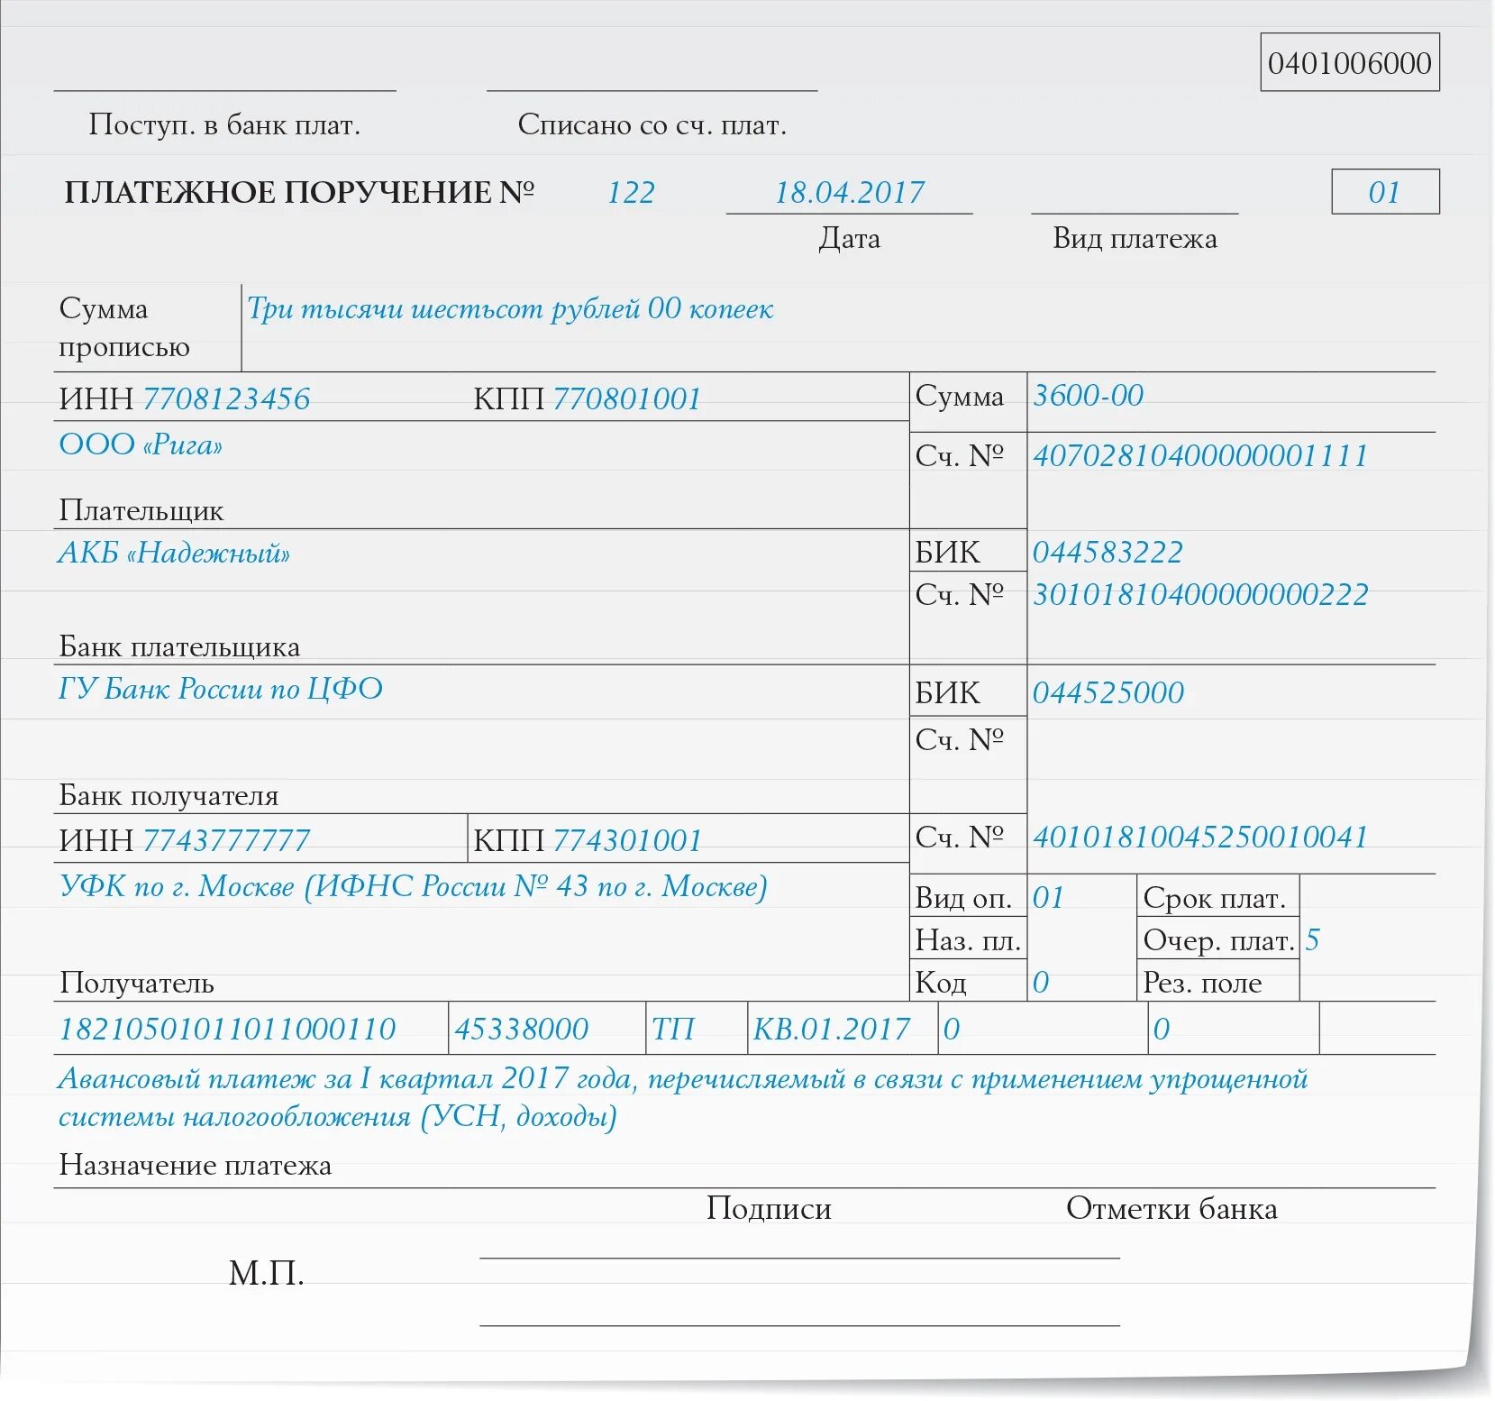
Task: Click recipient bank ГУ Банк России по ЦФО
Action: point(221,689)
